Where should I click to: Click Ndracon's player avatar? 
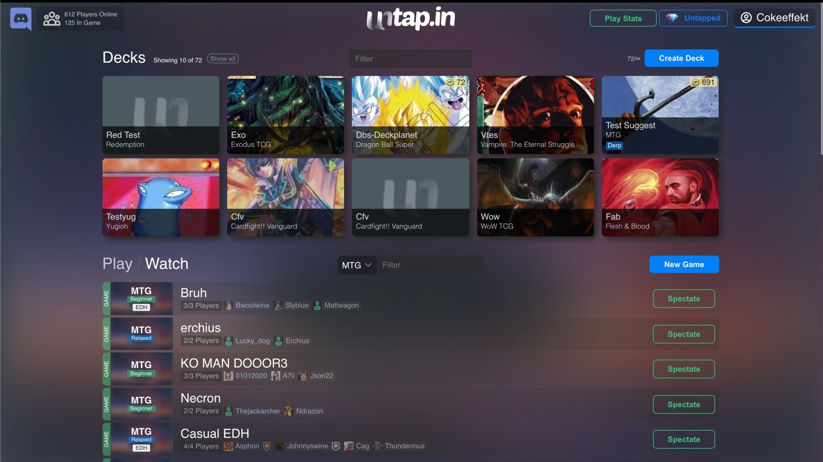[289, 411]
